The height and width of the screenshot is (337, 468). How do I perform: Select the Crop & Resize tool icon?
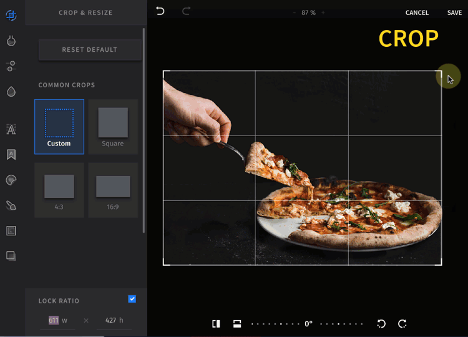(11, 15)
